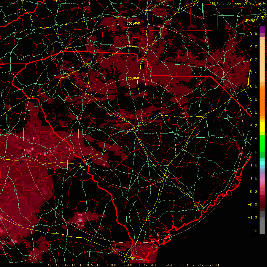Click the purple swatch atop color scale
The height and width of the screenshot is (267, 267).
(262, 30)
